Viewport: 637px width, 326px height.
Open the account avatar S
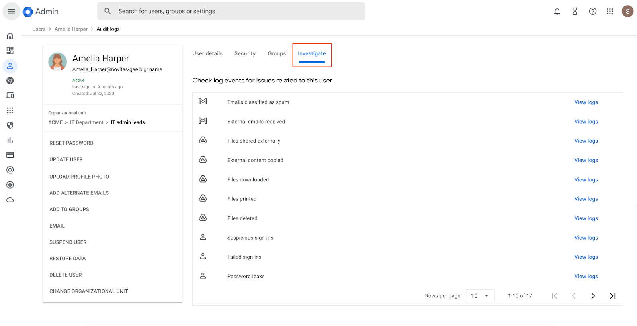coord(627,11)
